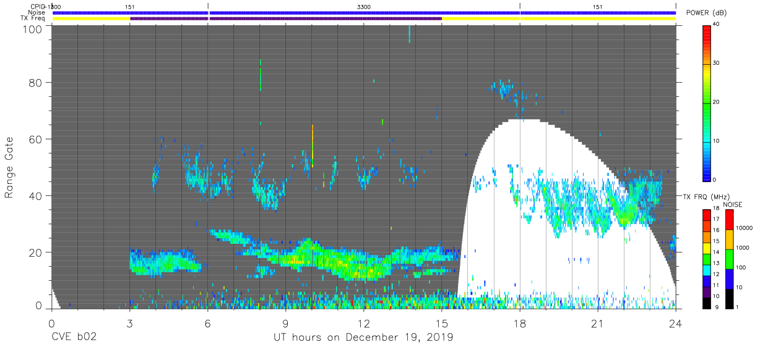Click the 30 label on POWER color bar
Image resolution: width=760 pixels, height=350 pixels.
pyautogui.click(x=717, y=63)
